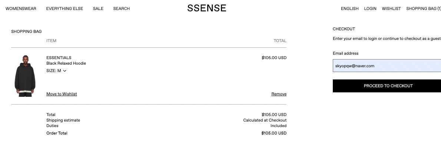441x150 pixels.
Task: Change language via ENGLISH link
Action: pyautogui.click(x=349, y=8)
